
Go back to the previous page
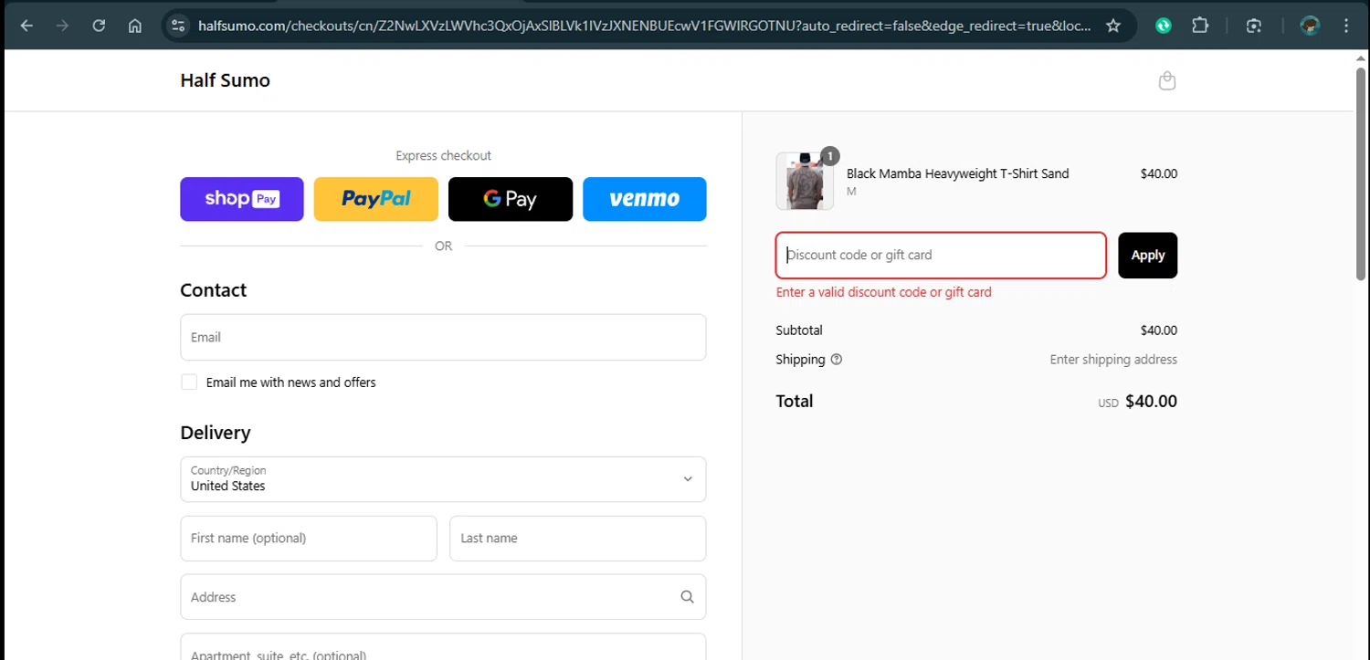tap(26, 26)
